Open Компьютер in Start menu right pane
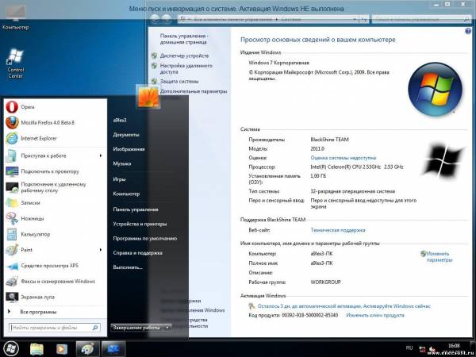This screenshot has height=357, width=476. (x=126, y=194)
